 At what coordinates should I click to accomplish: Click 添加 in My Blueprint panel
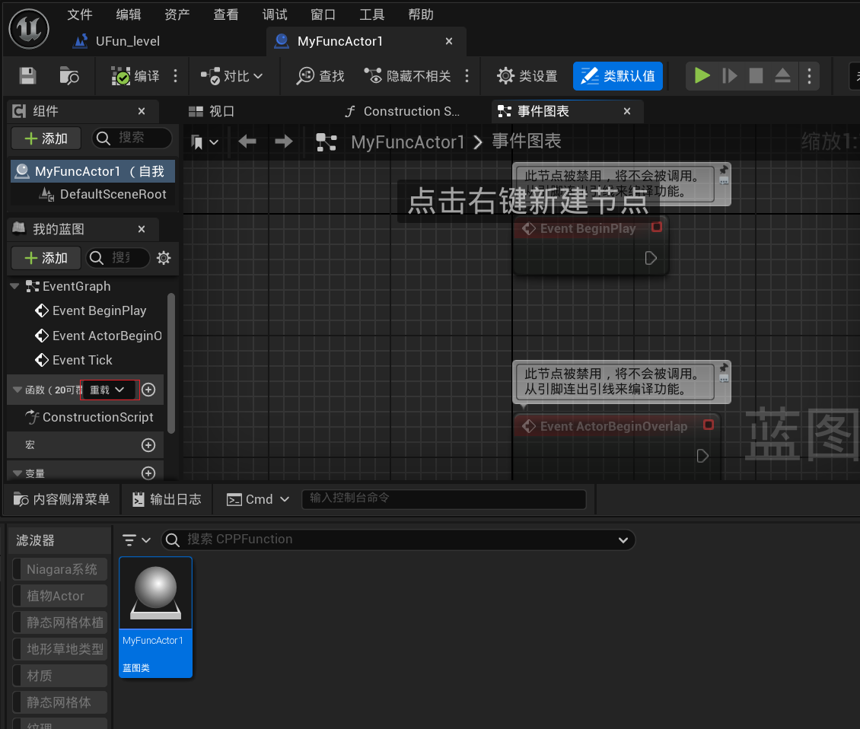tap(46, 258)
